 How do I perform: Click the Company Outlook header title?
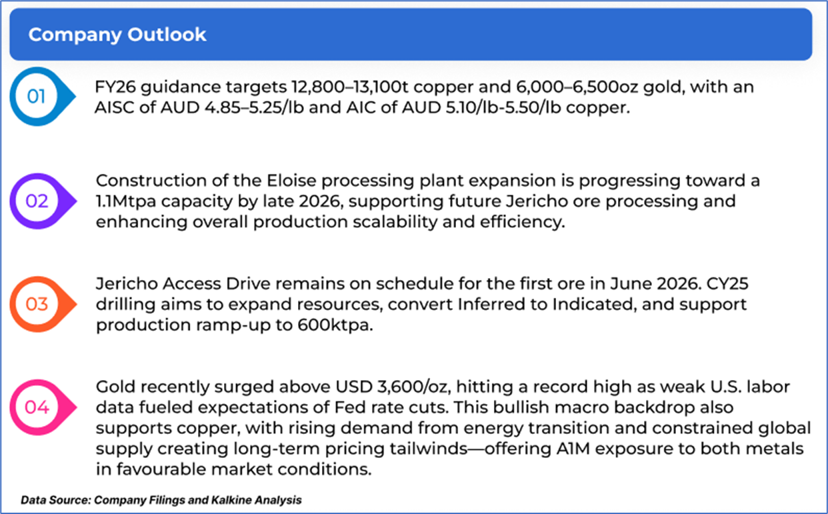pos(117,35)
